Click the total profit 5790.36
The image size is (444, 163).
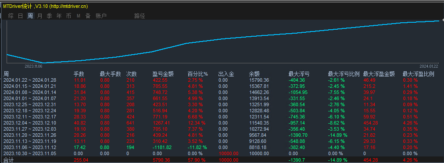(x=161, y=160)
